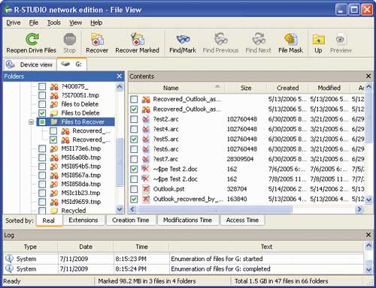Tick the checkbox for ?est7.arc

(134, 159)
